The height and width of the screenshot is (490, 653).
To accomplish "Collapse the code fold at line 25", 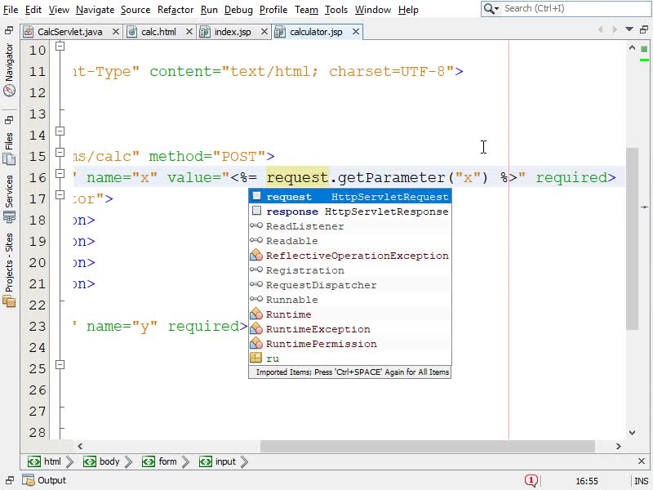I will click(x=60, y=364).
